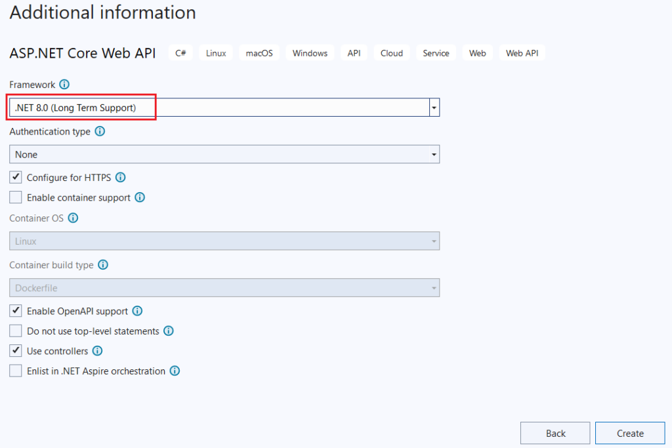Click the Framework info icon
This screenshot has width=672, height=448.
tap(64, 85)
